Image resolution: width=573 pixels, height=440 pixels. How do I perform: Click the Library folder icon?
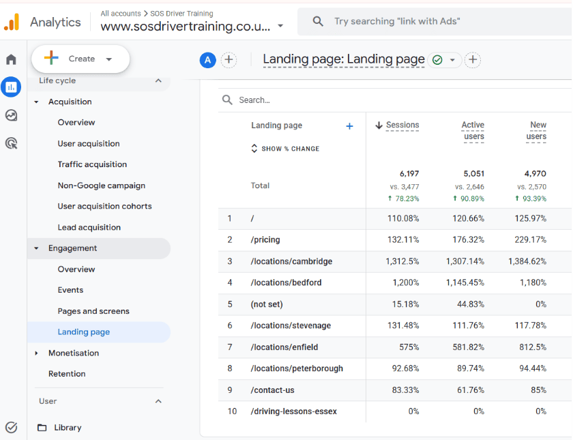click(42, 427)
